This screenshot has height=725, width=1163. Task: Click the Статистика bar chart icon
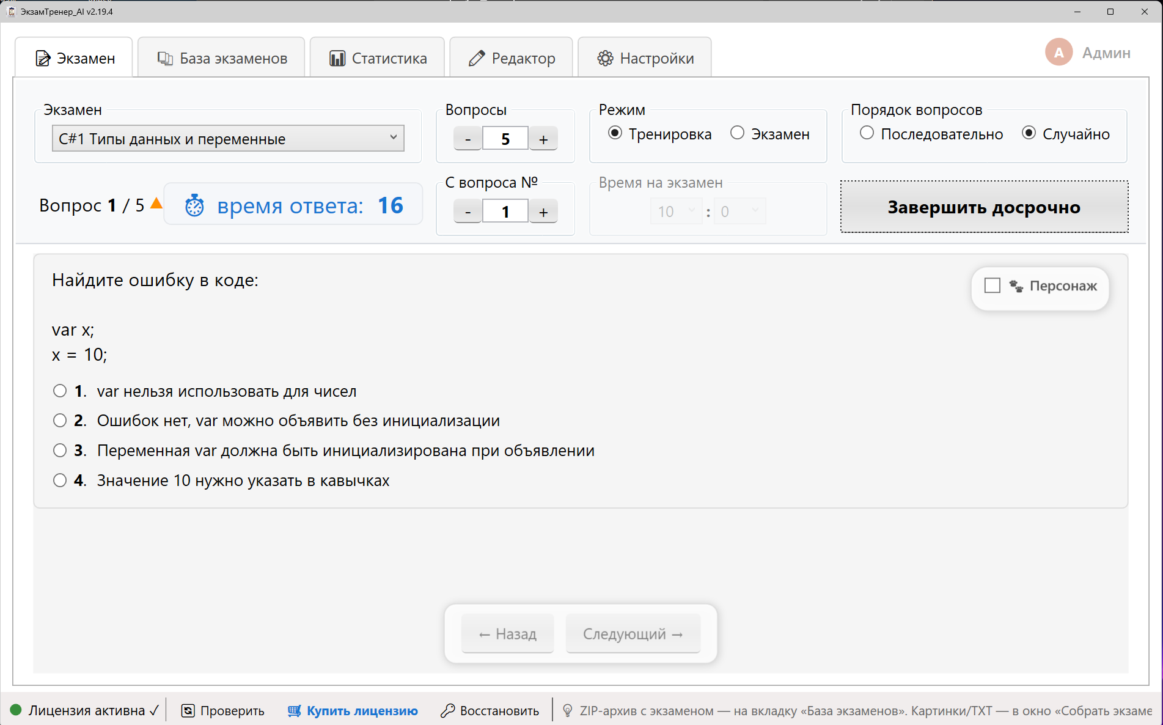337,58
